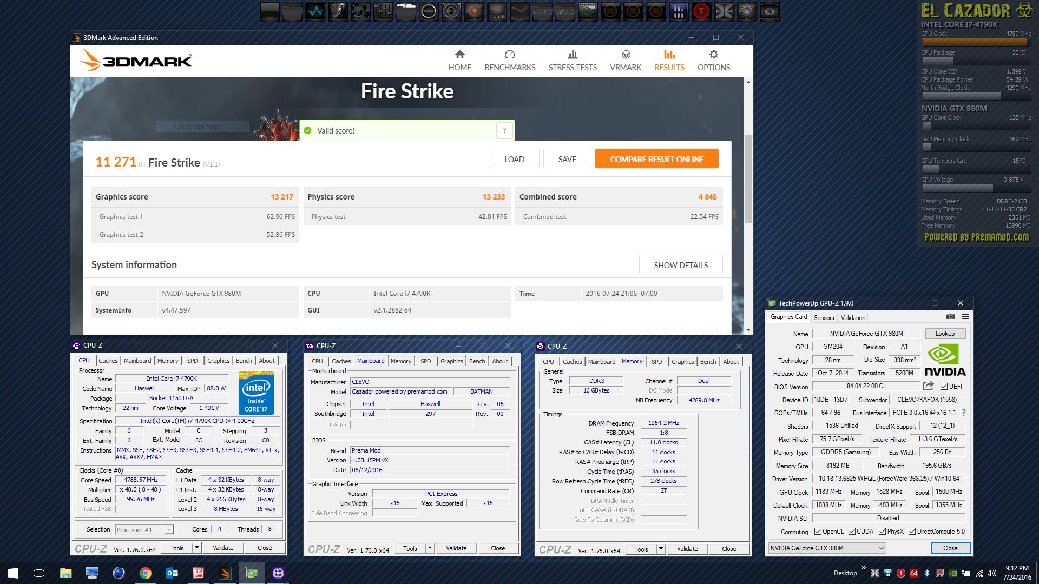
Task: Open the blue HWiNFO bars icon in top dock
Action: coord(679,11)
